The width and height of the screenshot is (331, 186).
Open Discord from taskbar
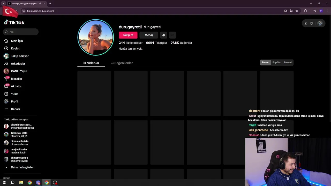click(38, 183)
